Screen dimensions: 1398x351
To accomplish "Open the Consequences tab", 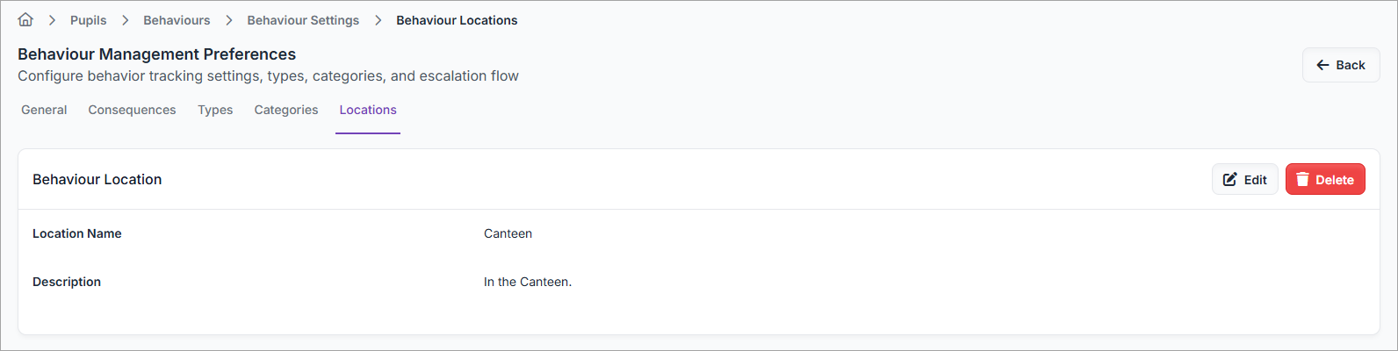I will coord(132,110).
